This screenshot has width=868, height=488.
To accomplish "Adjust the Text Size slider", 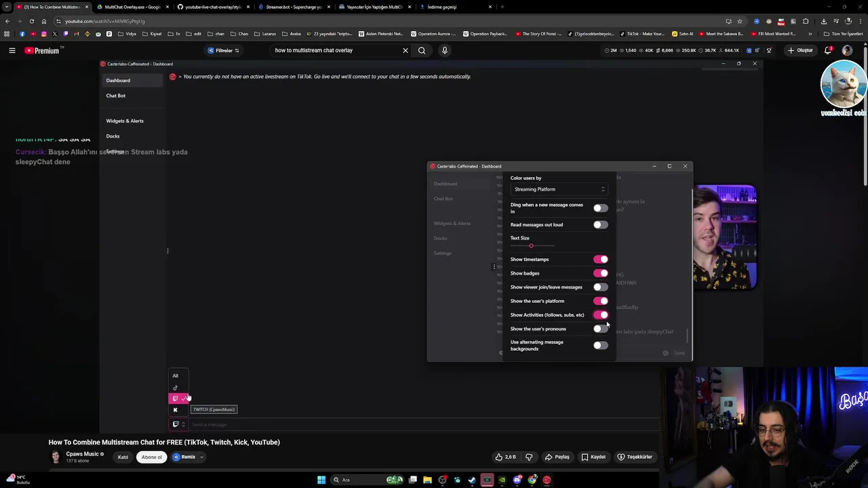I will 532,245.
